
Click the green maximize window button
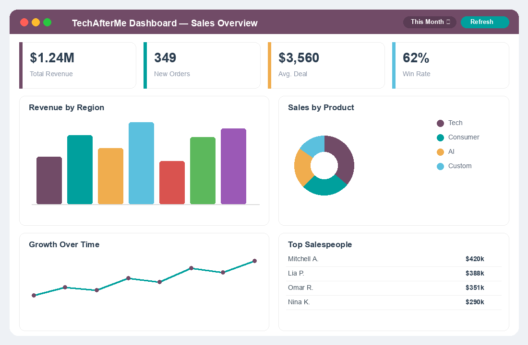[48, 23]
